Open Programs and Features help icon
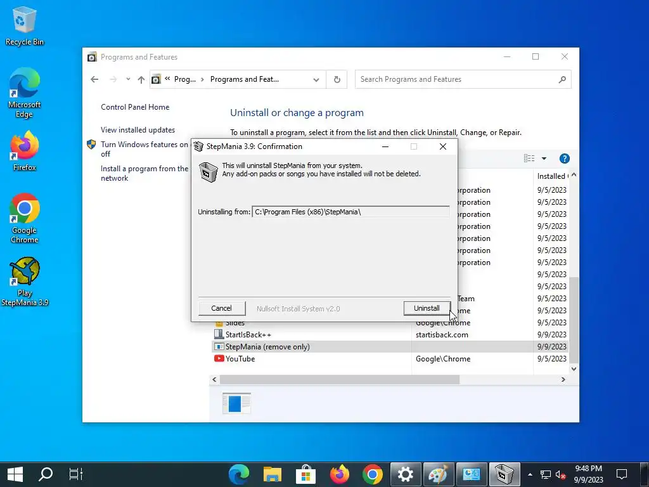Screen dimensions: 649x487 pos(564,158)
